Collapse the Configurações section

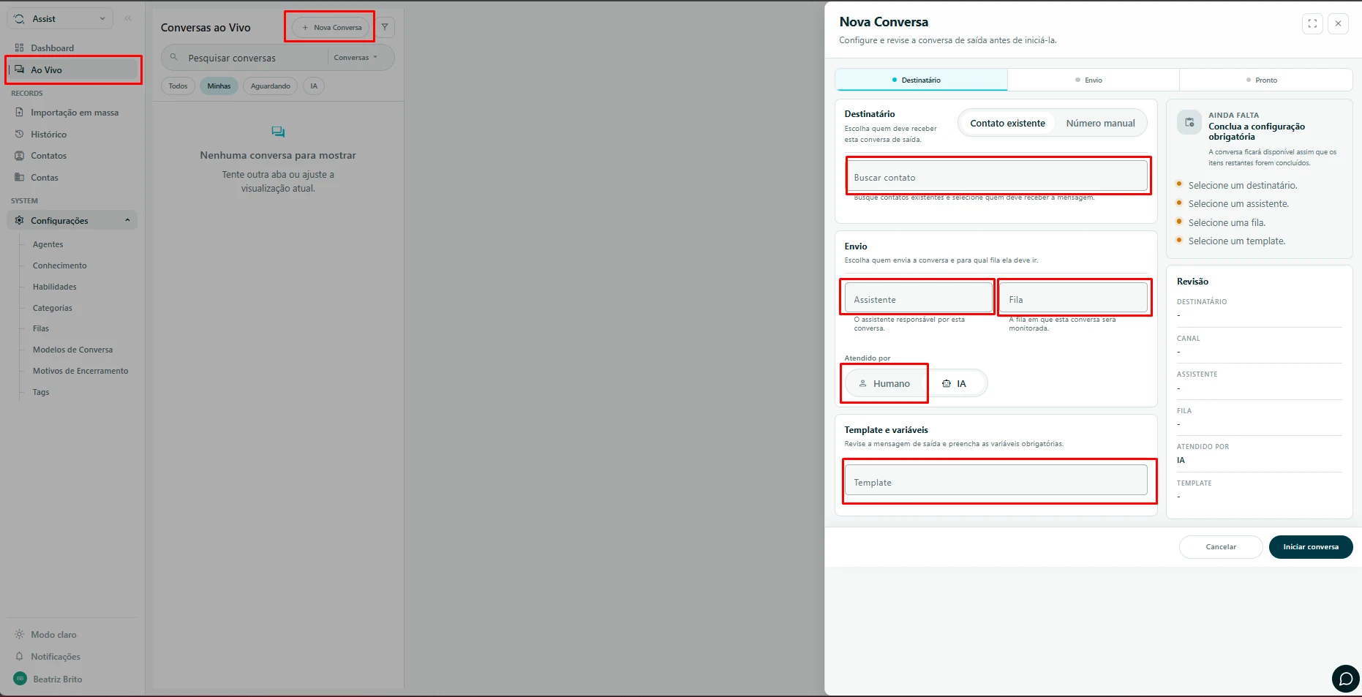pos(72,220)
